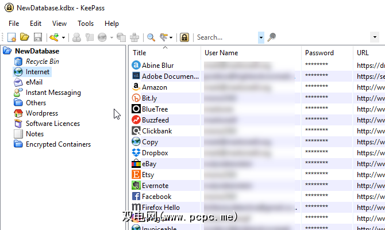Open the View menu
The height and width of the screenshot is (230, 385).
point(59,24)
